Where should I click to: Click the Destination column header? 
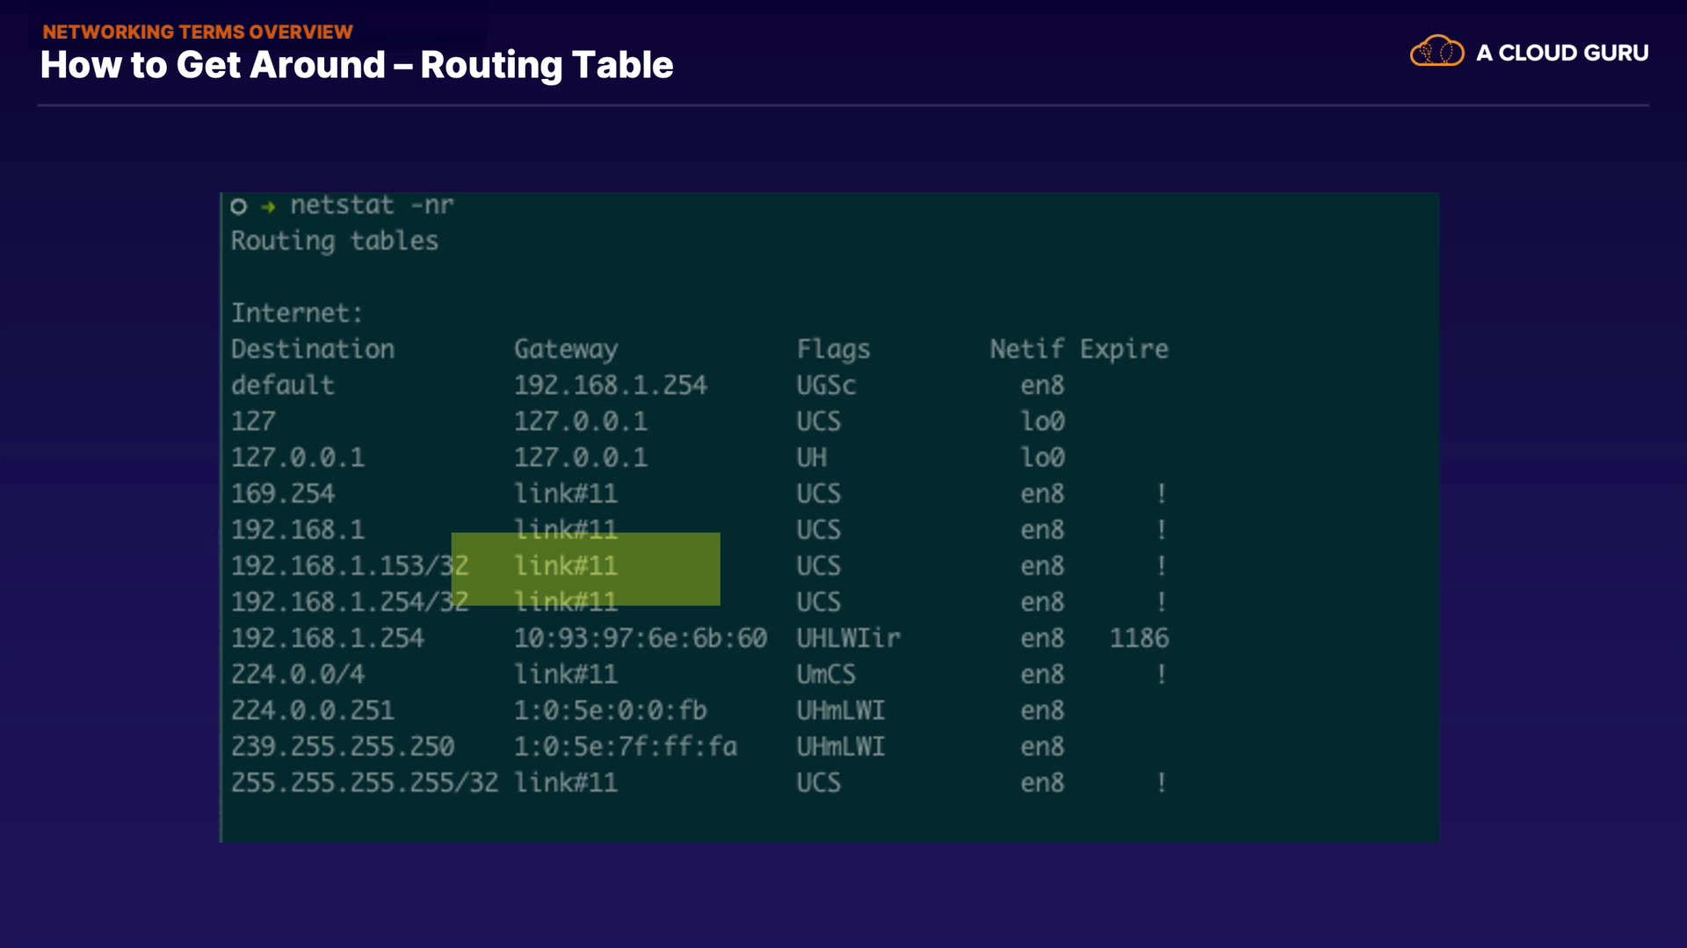tap(313, 349)
